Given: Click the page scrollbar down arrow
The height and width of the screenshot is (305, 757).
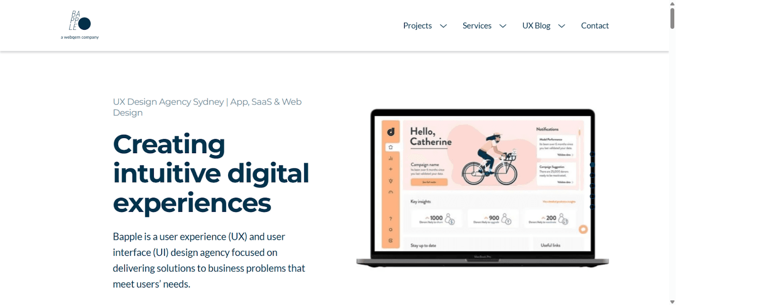Looking at the screenshot, I should (x=672, y=302).
